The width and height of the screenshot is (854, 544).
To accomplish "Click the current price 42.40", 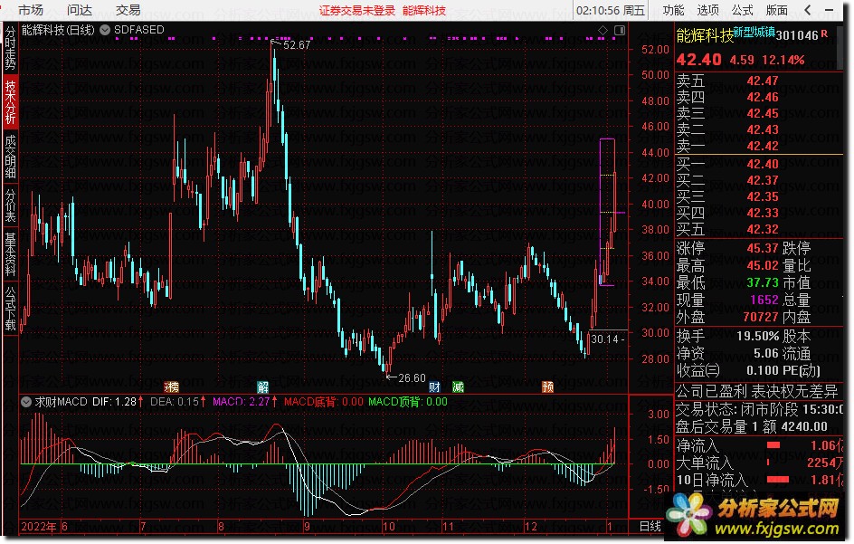I will coord(698,60).
